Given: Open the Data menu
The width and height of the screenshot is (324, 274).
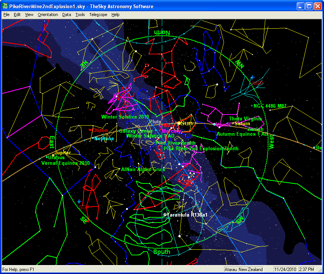Looking at the screenshot, I should [x=67, y=15].
